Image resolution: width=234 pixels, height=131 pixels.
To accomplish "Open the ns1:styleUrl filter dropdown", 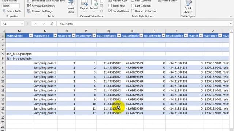I will click(31, 36).
